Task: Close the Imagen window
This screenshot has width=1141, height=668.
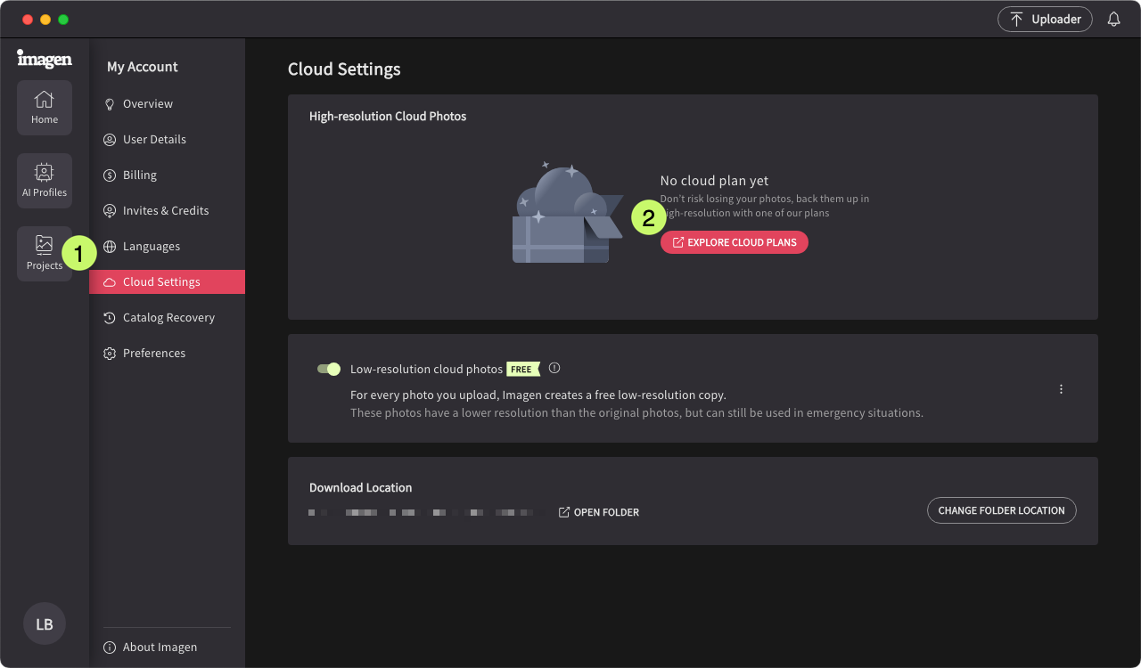Action: tap(28, 20)
